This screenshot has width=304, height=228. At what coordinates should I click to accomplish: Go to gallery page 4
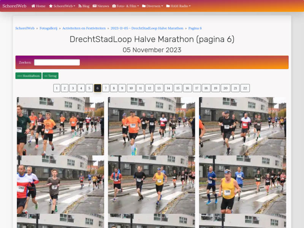tap(81, 88)
